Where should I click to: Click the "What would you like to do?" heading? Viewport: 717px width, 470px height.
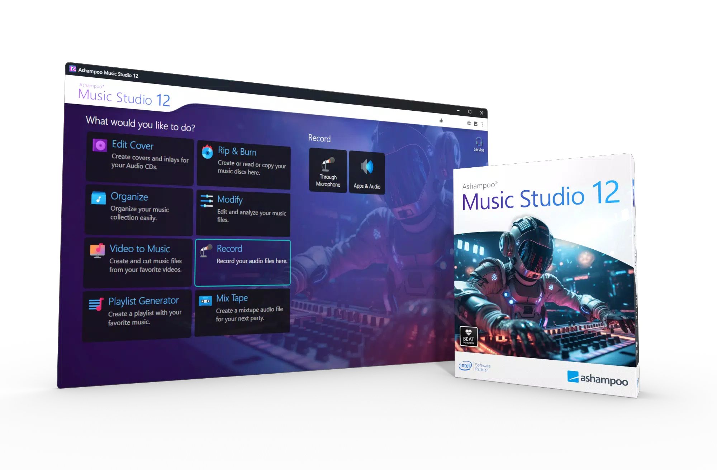pyautogui.click(x=141, y=124)
